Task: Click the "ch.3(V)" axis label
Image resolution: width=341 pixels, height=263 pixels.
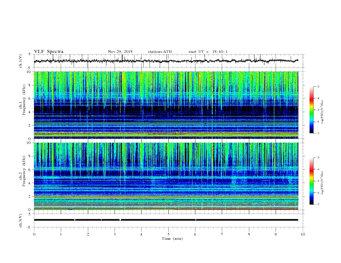Action: pyautogui.click(x=21, y=220)
